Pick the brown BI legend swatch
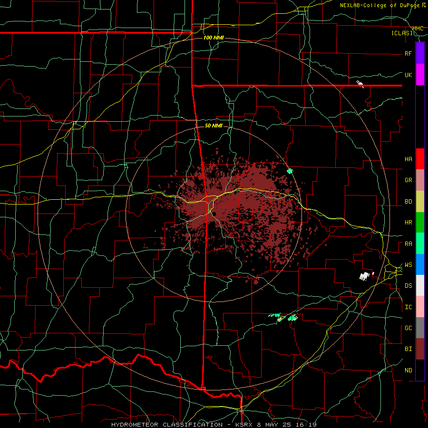 (x=420, y=349)
